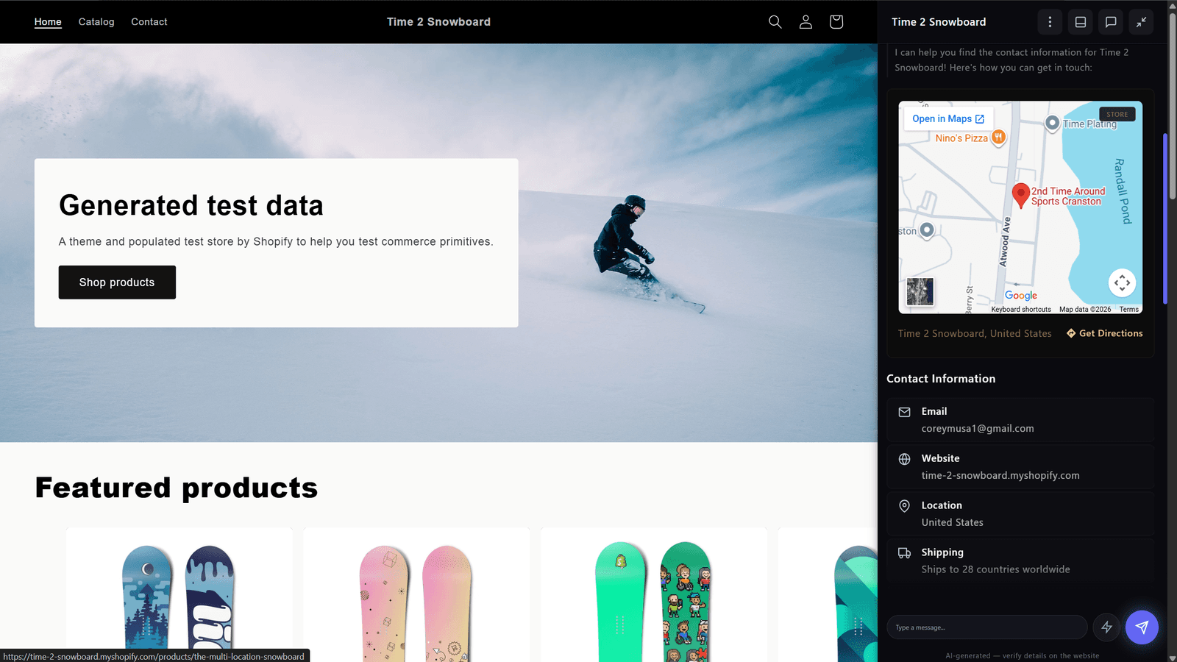Click the Time 2 Snowboard store logo title
1177x662 pixels.
click(x=438, y=22)
